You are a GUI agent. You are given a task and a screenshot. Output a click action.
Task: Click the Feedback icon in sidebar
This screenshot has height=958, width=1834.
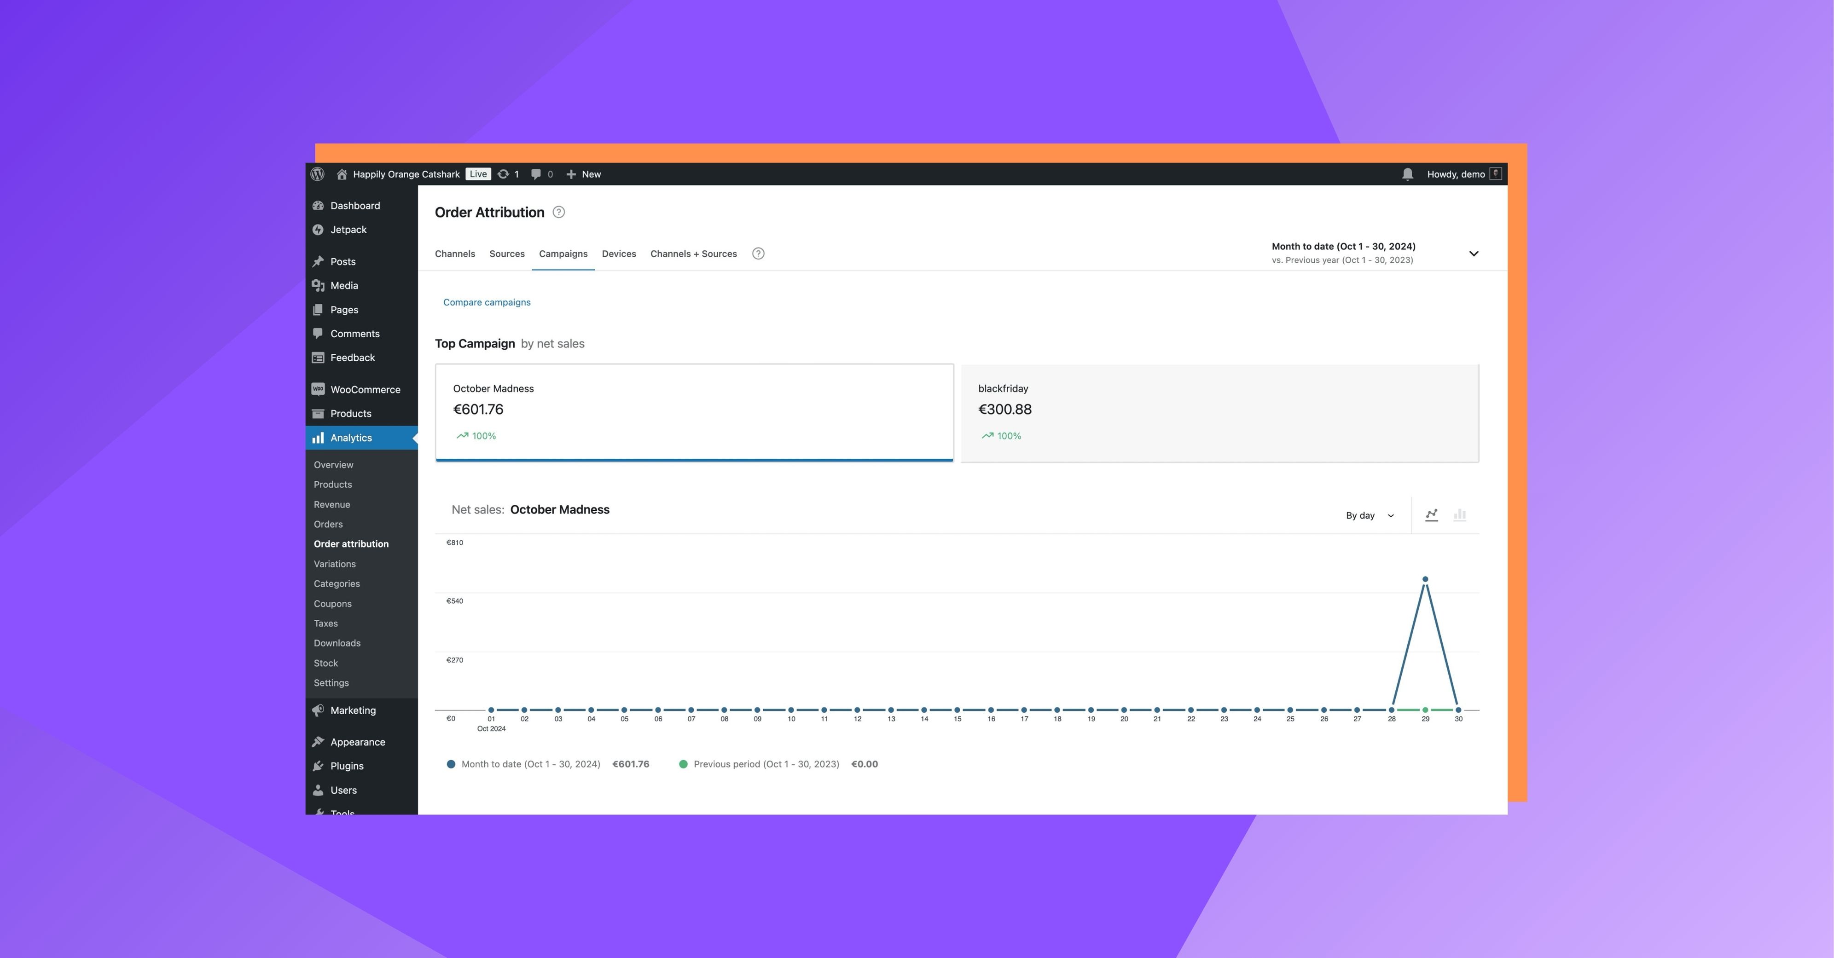coord(318,357)
